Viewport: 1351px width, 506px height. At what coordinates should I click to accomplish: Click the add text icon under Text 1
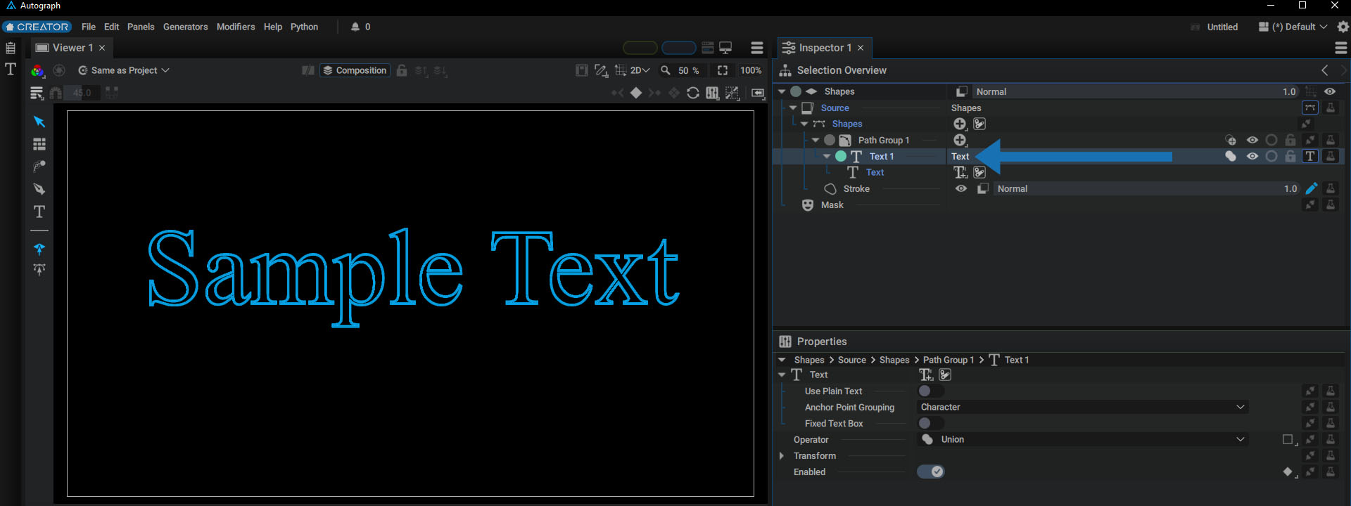coord(960,172)
